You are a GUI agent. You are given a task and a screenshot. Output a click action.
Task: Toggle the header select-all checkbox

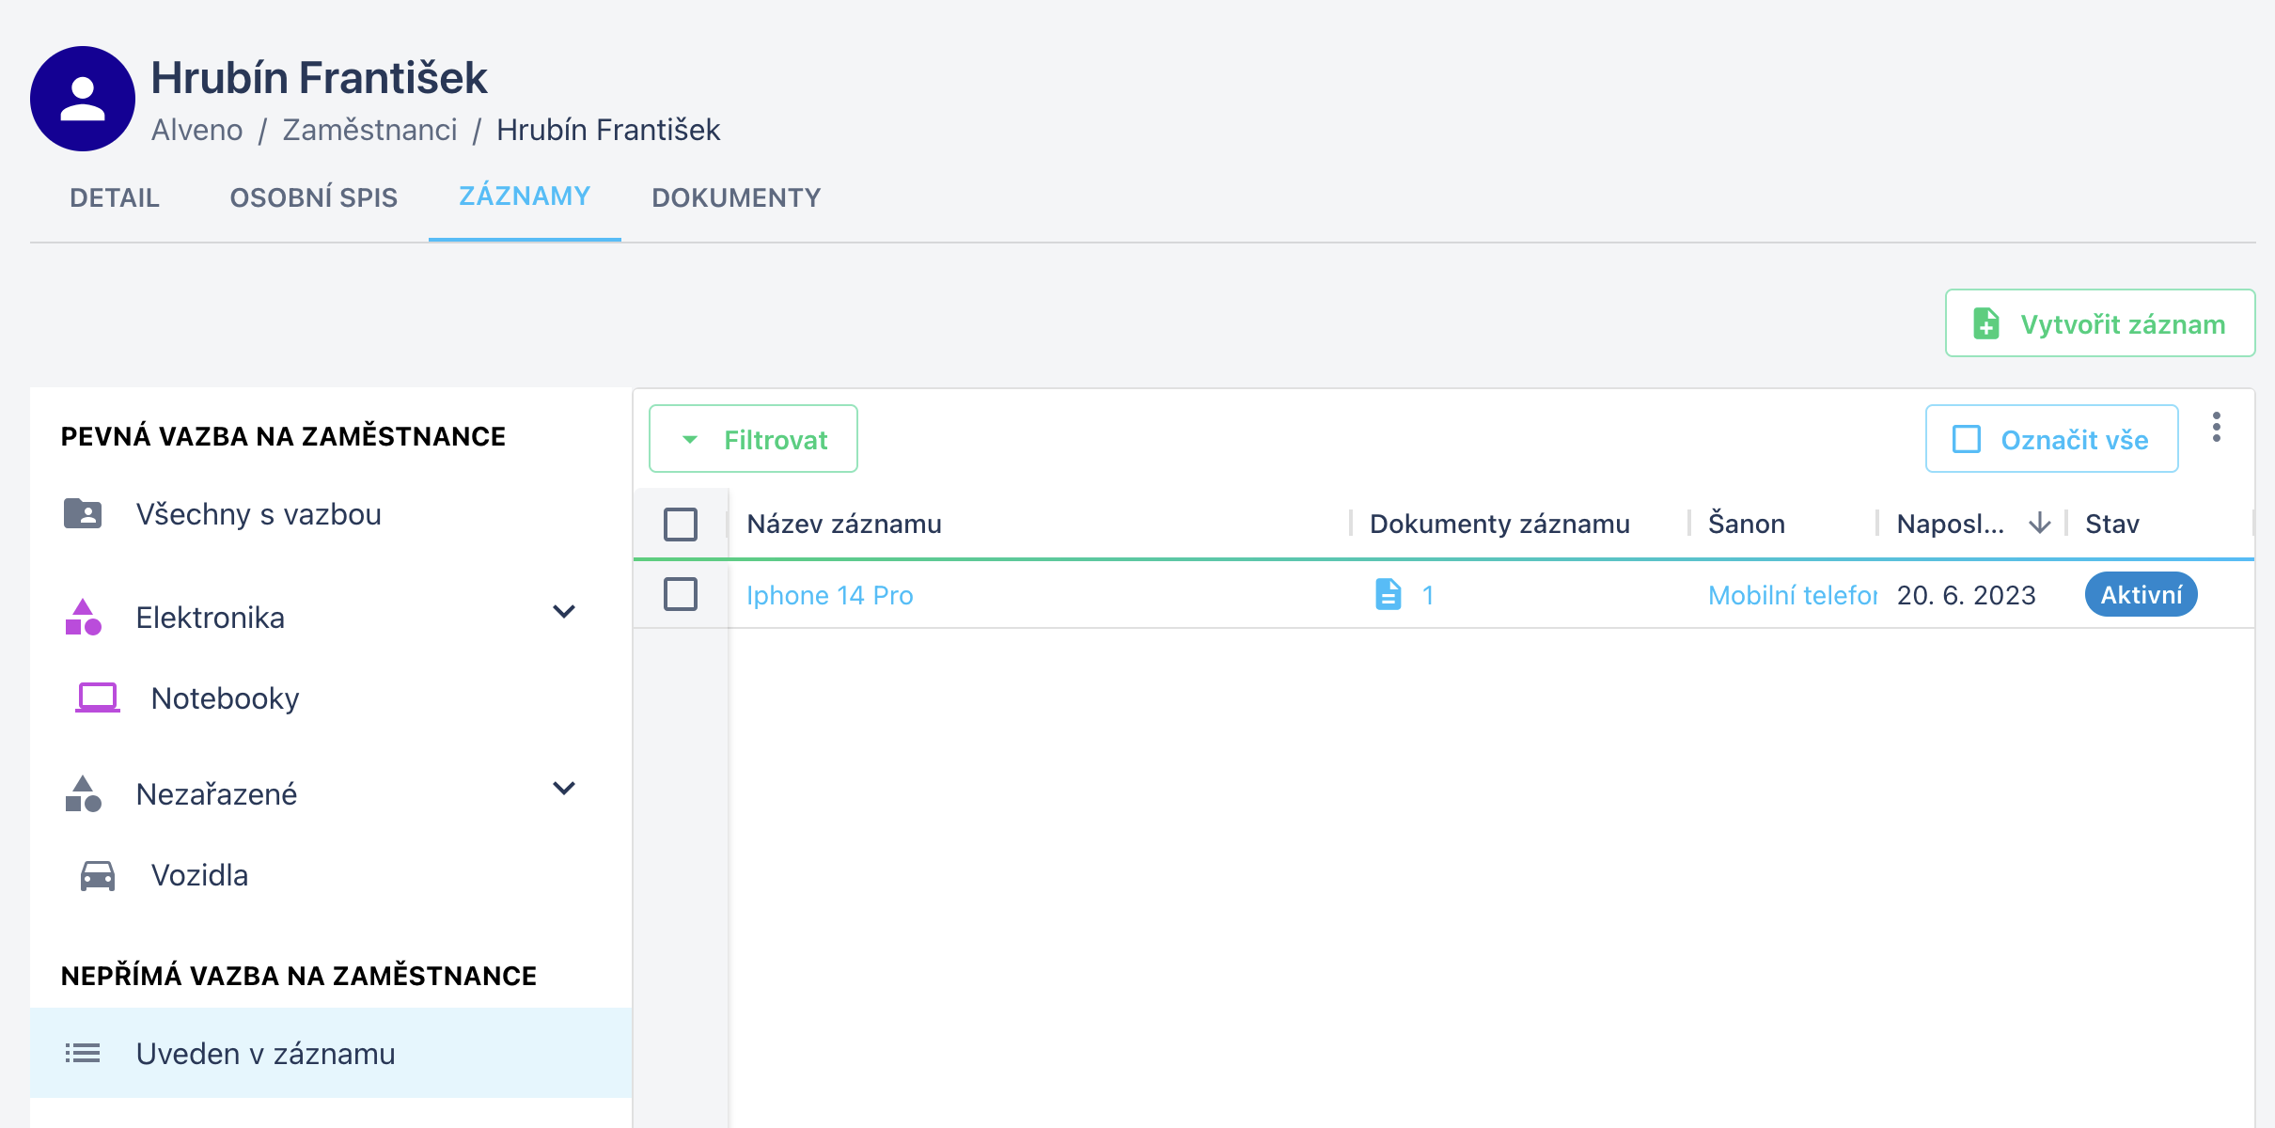point(681,524)
